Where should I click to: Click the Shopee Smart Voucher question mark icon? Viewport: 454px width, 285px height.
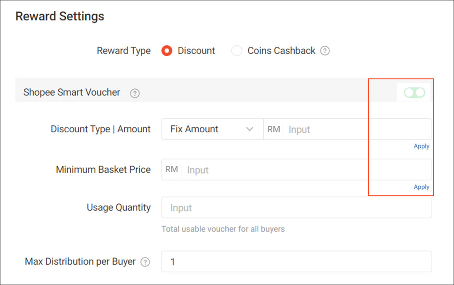point(134,92)
